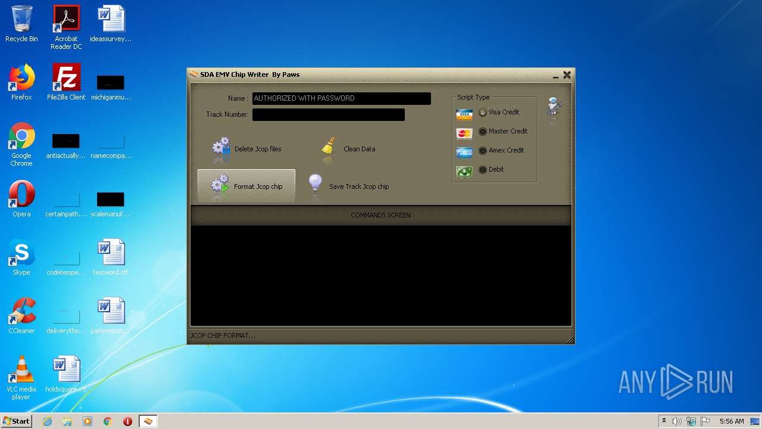Click the network tray icon

[691, 421]
